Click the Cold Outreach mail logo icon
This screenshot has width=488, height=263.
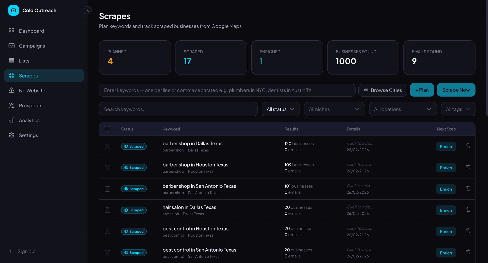coord(13,10)
